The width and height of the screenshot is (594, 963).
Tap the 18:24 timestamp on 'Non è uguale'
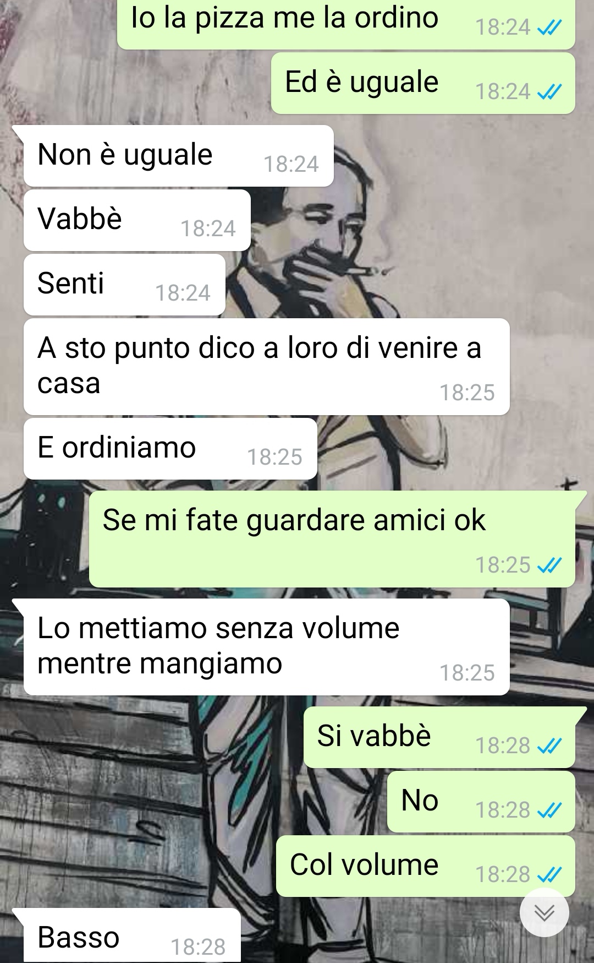291,164
